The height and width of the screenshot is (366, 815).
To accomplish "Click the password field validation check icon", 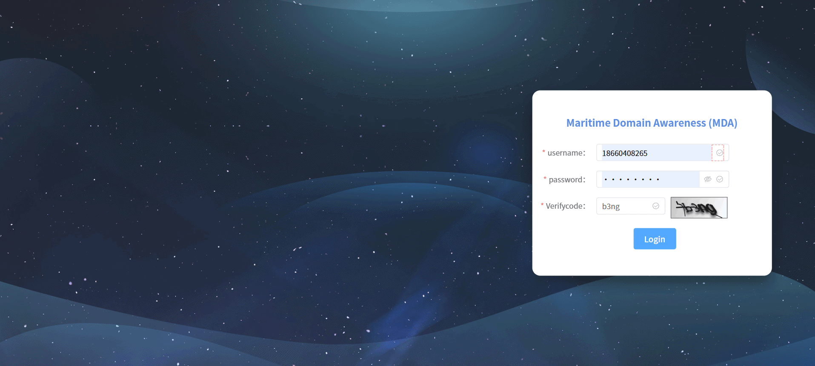I will (x=719, y=179).
